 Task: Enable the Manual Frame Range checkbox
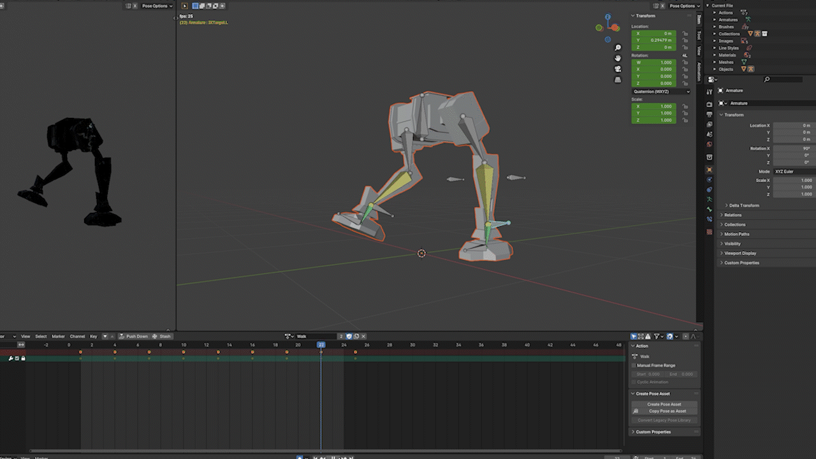634,365
